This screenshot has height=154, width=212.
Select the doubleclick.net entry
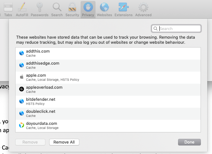108,114
